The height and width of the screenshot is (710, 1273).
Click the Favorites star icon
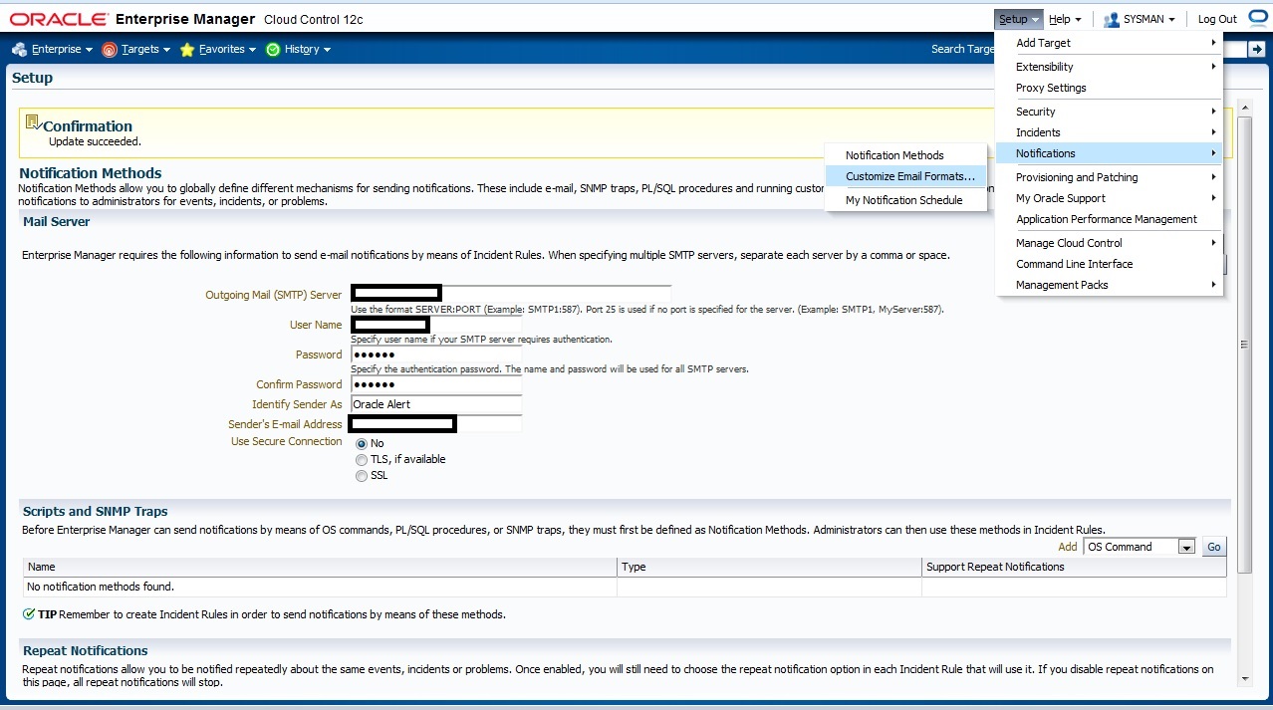(187, 50)
